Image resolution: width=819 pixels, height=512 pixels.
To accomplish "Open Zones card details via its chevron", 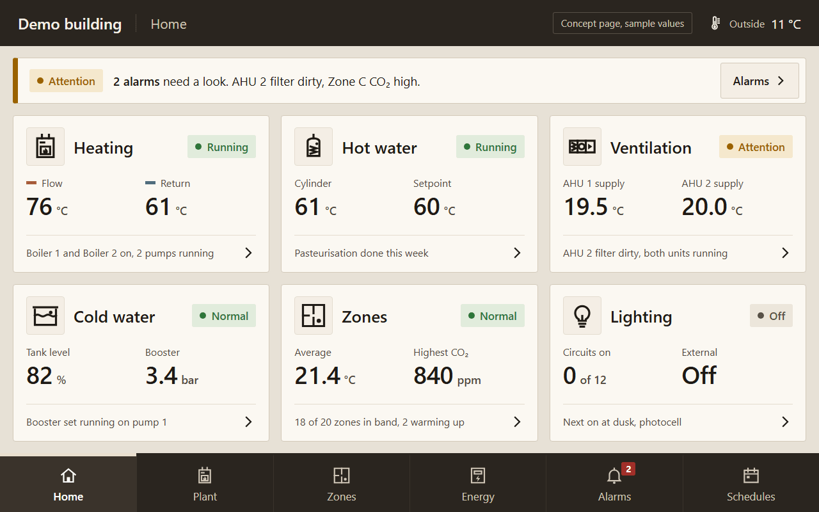I will click(x=517, y=422).
